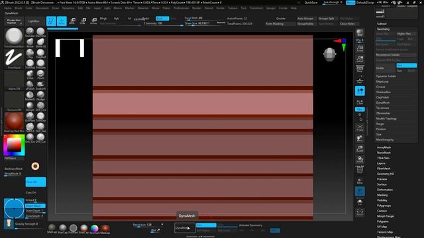This screenshot has width=424, height=238.
Task: Toggle Smt option next to Divide
Action: (x=406, y=65)
